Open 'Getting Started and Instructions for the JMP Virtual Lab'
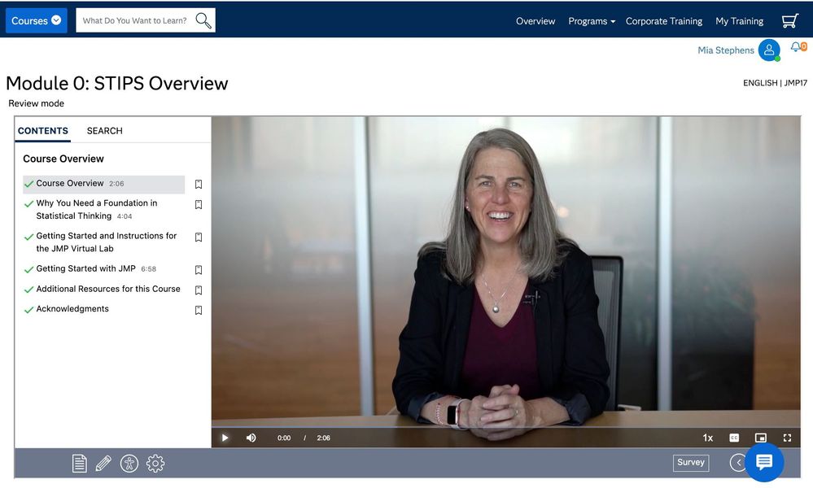The width and height of the screenshot is (813, 488). point(107,242)
